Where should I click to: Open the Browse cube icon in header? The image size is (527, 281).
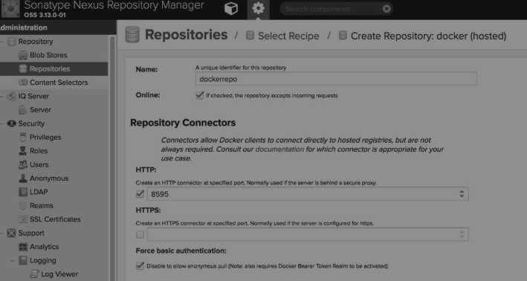coord(231,8)
